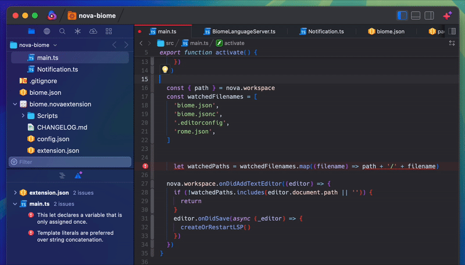
Task: Open the nova-biome folder dropdown
Action: [x=55, y=45]
